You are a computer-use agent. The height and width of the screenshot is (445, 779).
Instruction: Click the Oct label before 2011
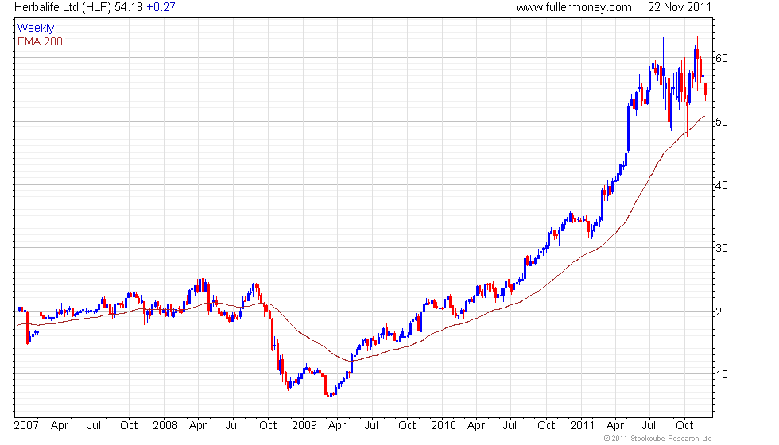click(x=547, y=426)
